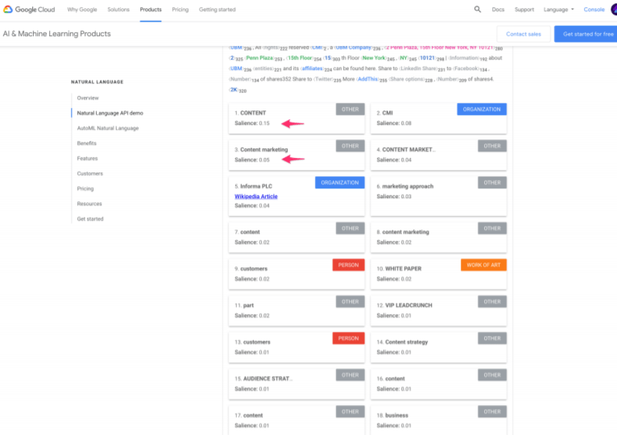Screen dimensions: 617x435
Task: Open Resources in sidebar
Action: pos(89,204)
